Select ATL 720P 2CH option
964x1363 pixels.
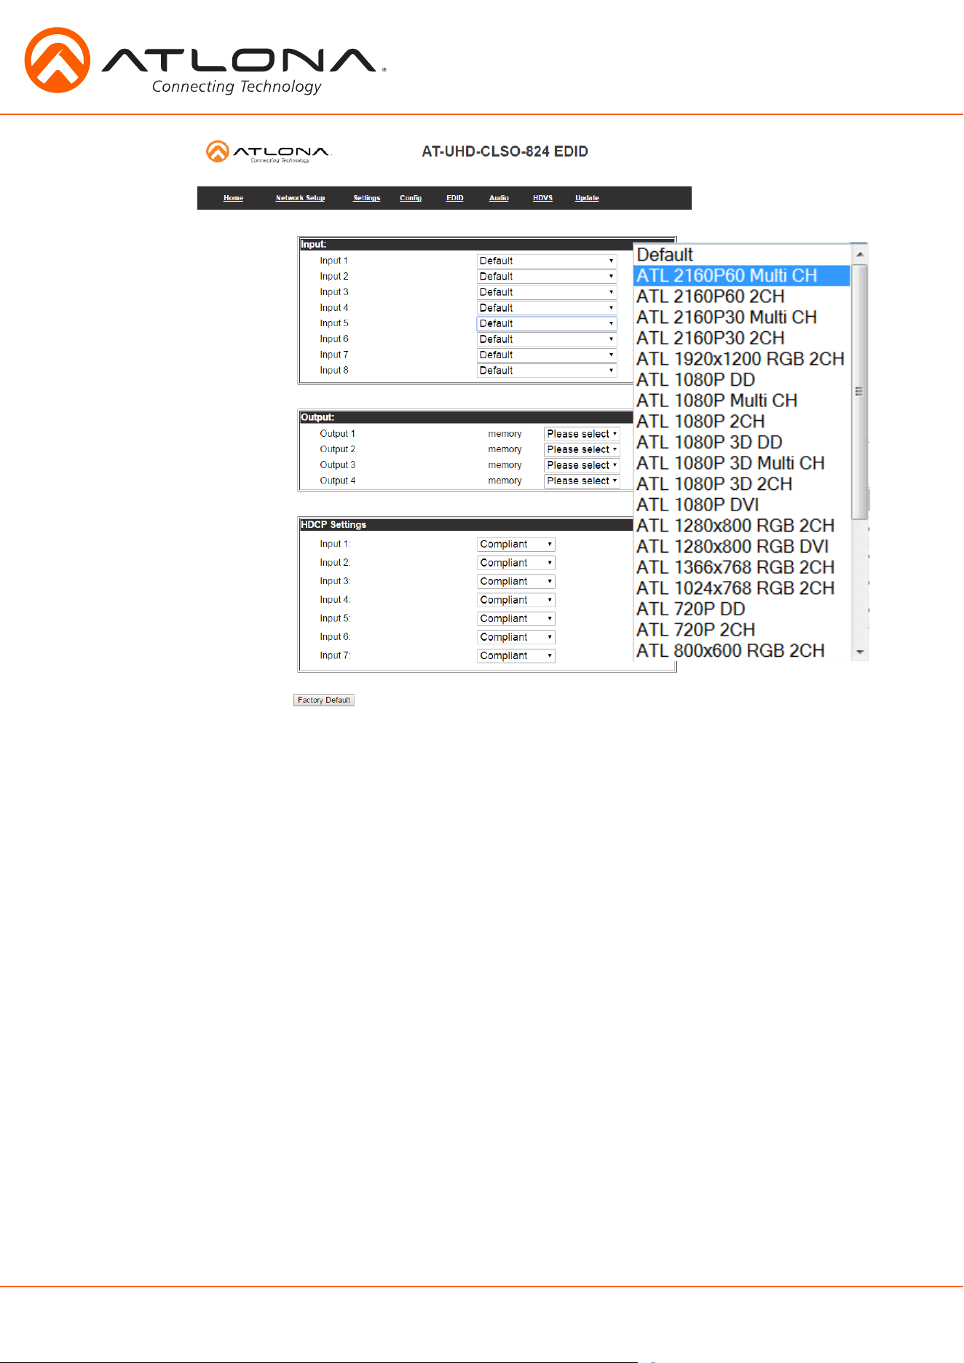tap(742, 630)
